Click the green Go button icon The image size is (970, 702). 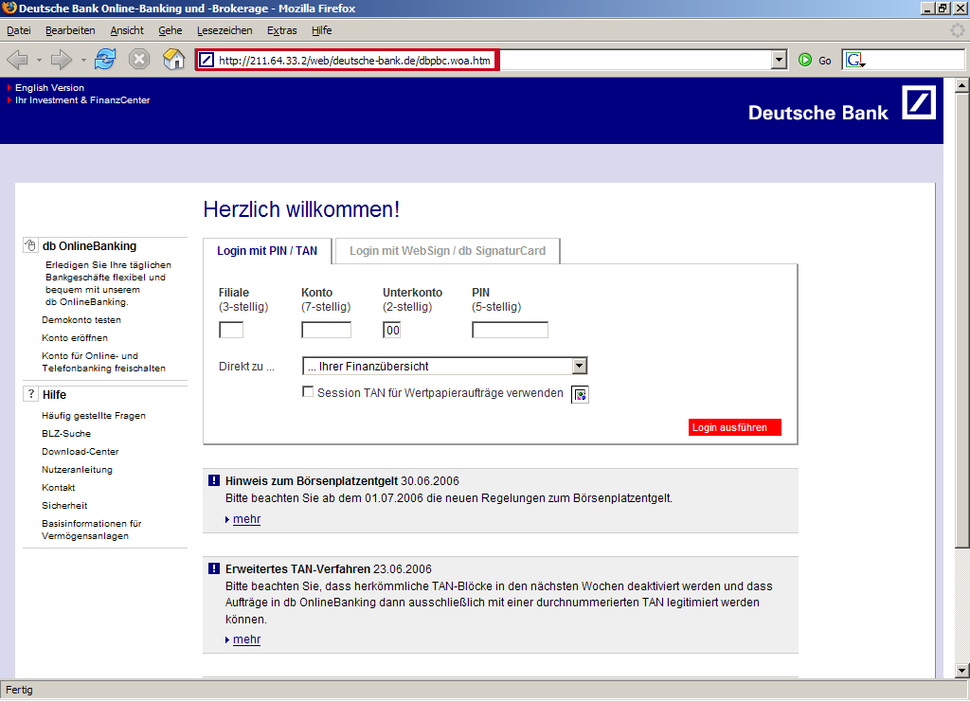click(805, 60)
